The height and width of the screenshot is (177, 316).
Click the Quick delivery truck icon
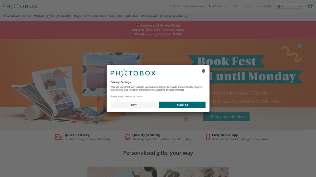(x=59, y=137)
